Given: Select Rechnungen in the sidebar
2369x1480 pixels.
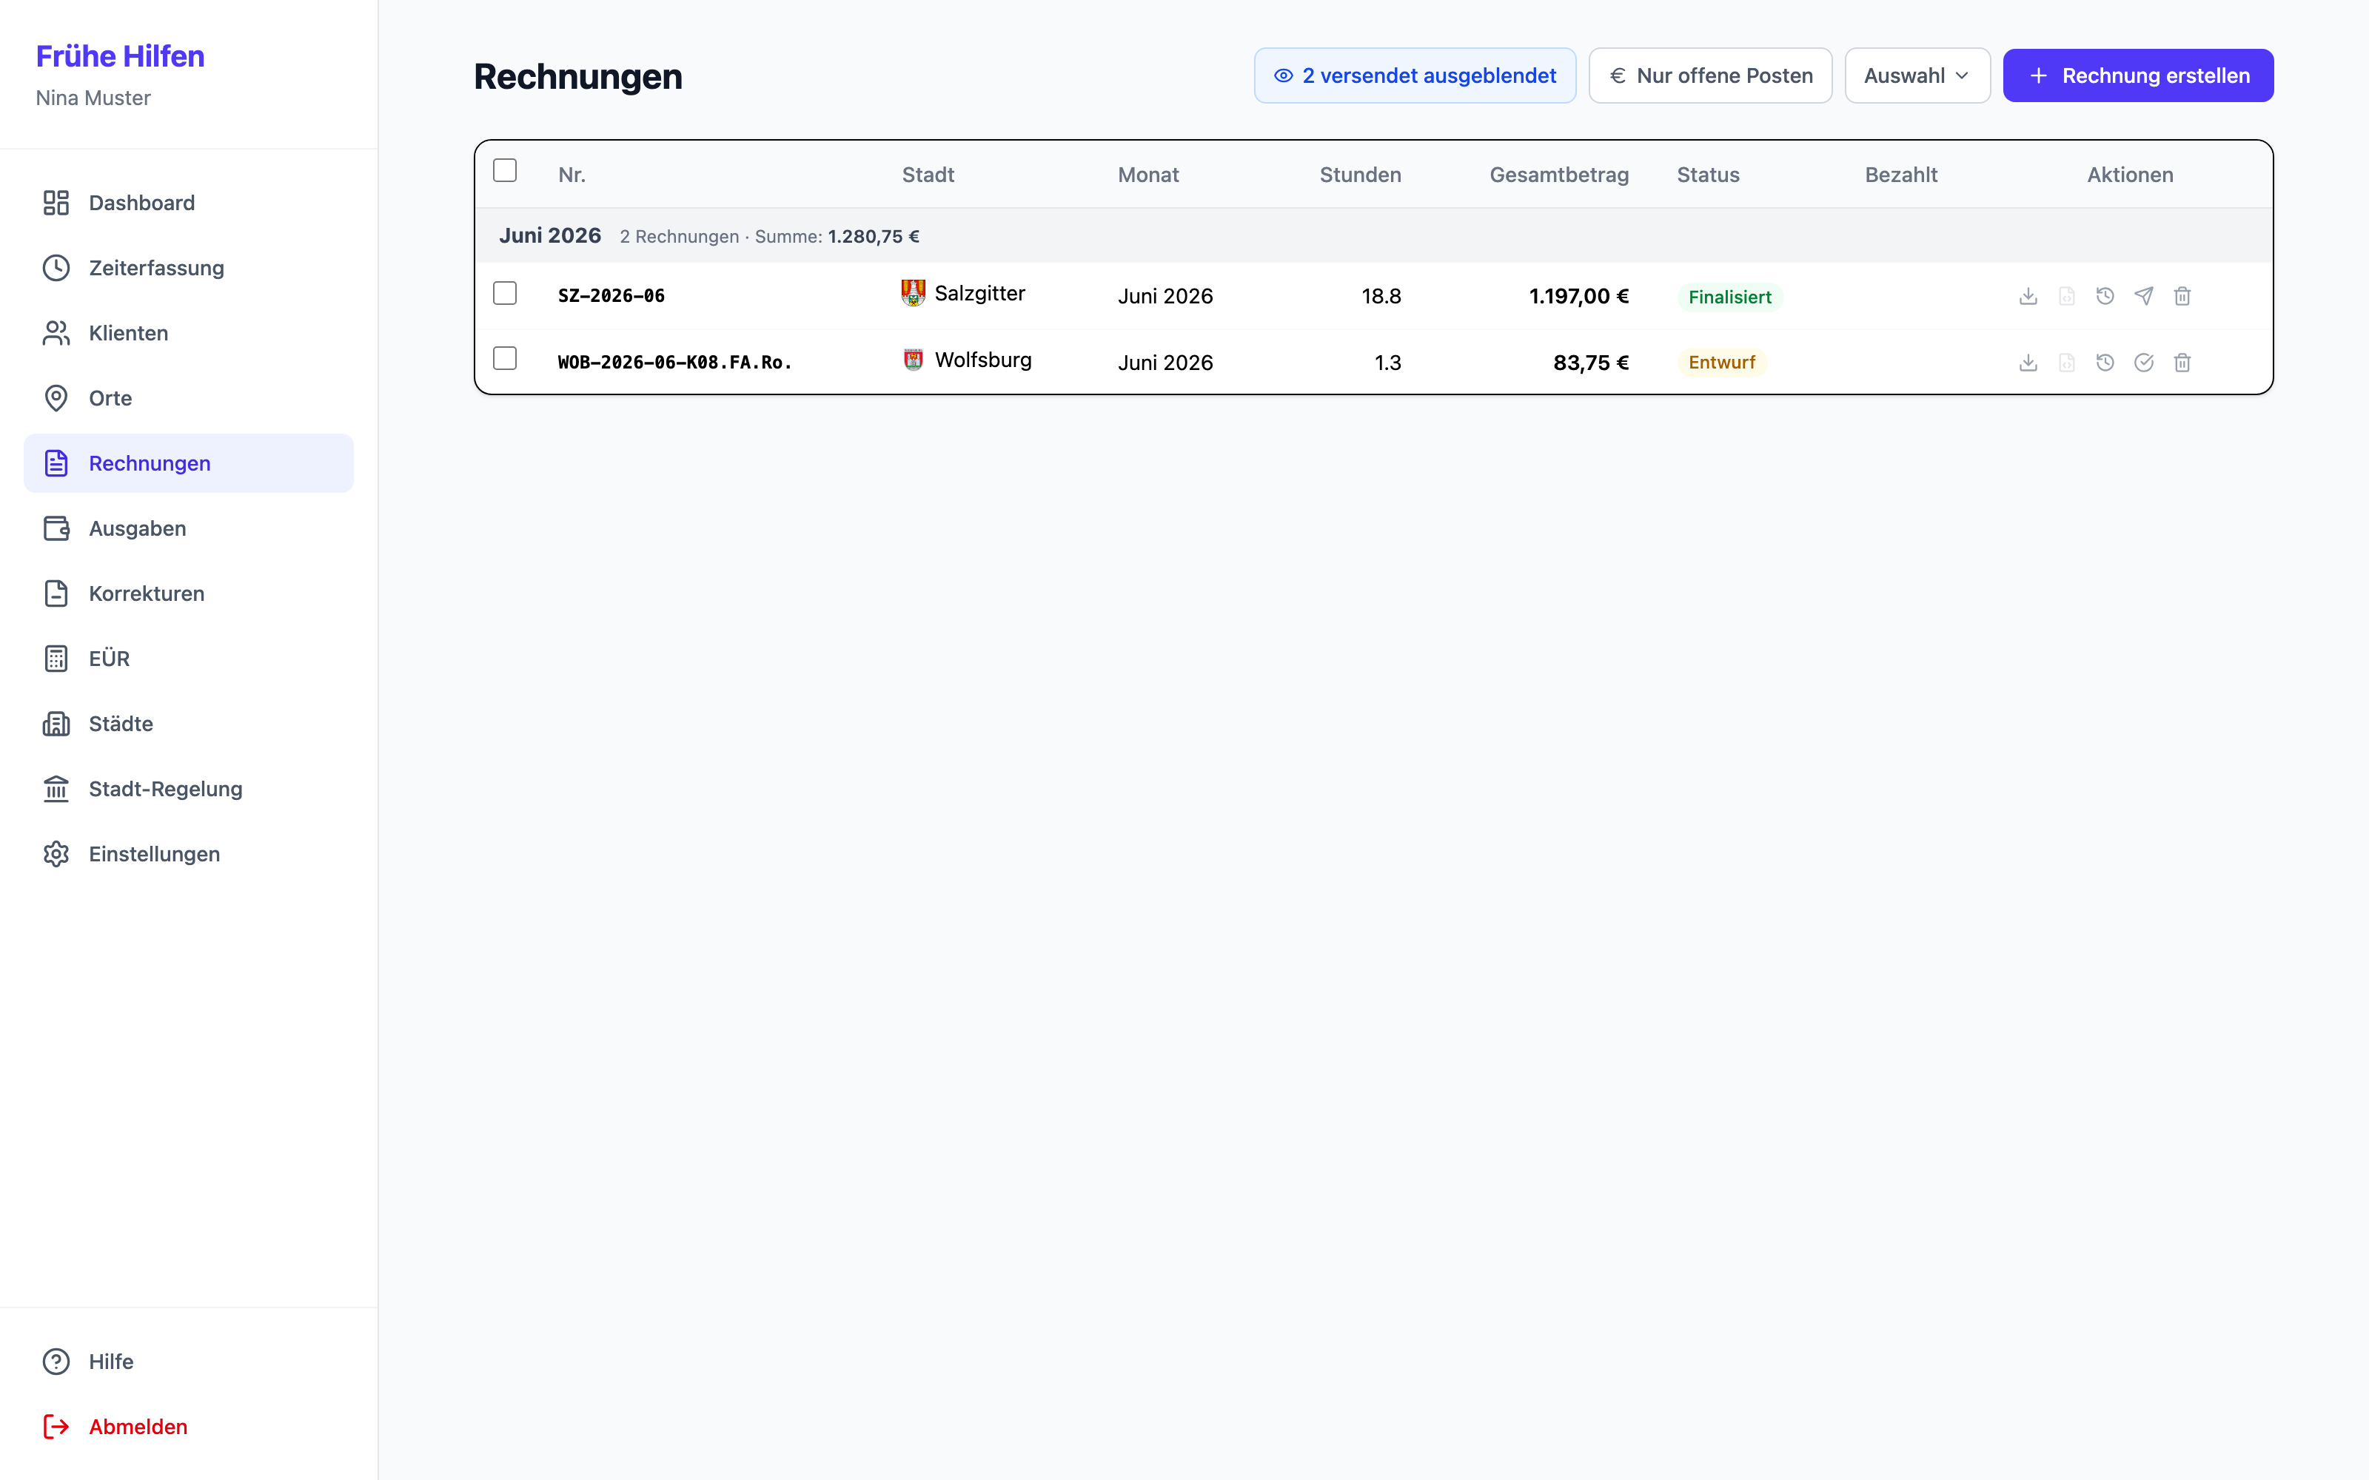Looking at the screenshot, I should tap(189, 463).
